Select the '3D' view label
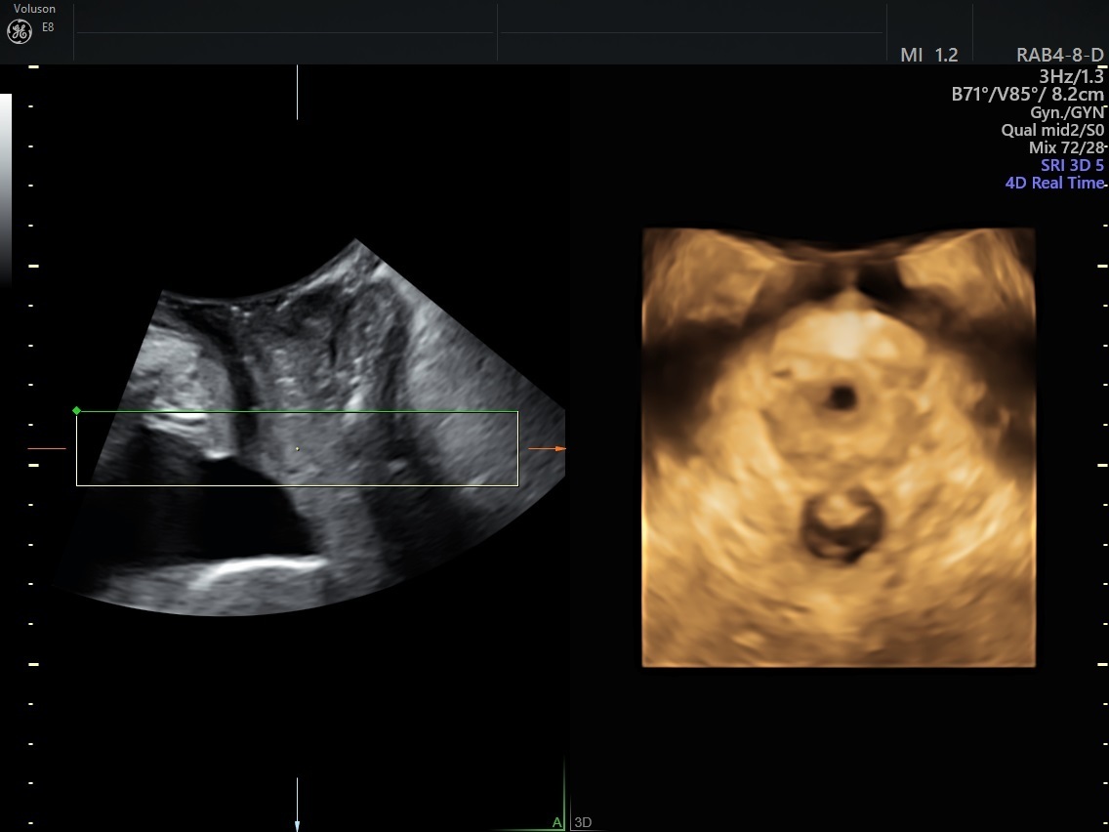Screen dimensions: 1109x832 tap(583, 822)
